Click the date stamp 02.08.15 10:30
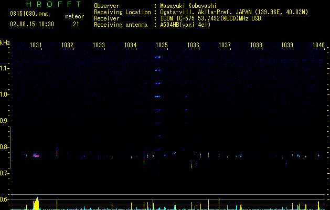Image resolution: width=330 pixels, height=210 pixels. pyautogui.click(x=32, y=24)
